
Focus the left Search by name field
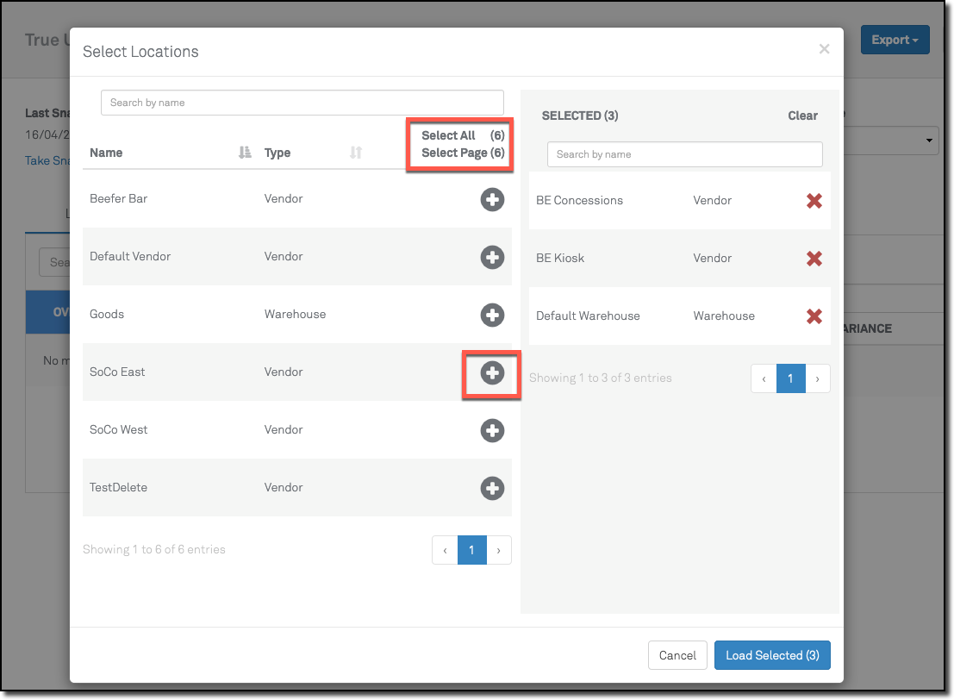click(x=302, y=103)
